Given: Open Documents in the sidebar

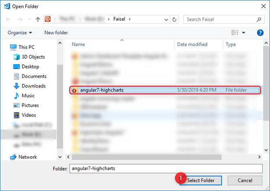Looking at the screenshot, I should (x=34, y=76).
